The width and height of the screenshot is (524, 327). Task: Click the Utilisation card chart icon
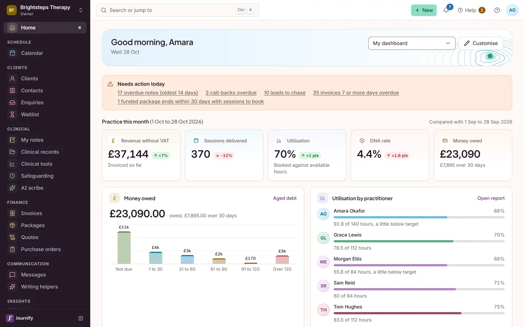[279, 141]
